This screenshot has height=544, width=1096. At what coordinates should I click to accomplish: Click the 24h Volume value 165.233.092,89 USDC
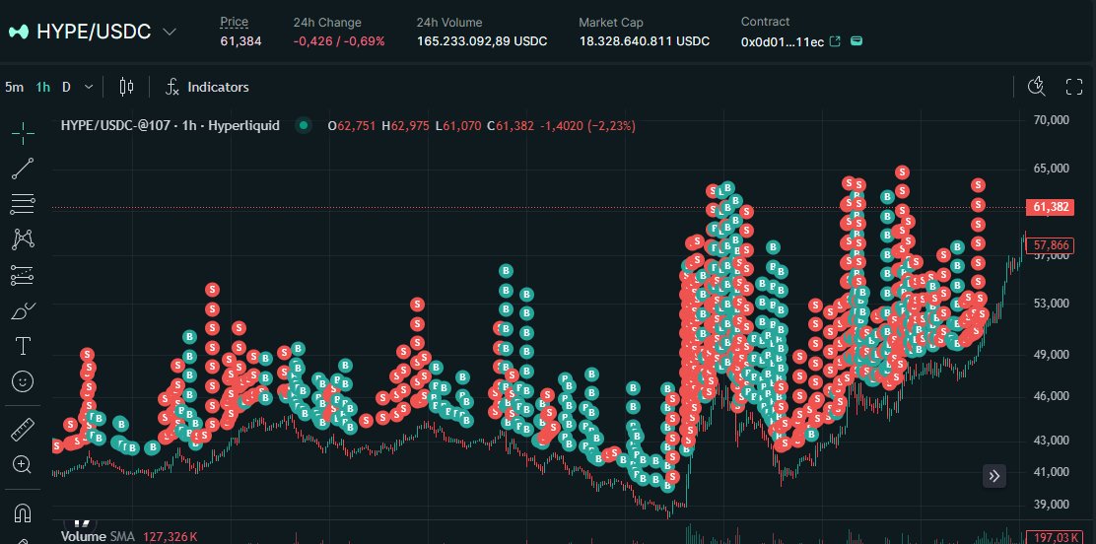482,41
